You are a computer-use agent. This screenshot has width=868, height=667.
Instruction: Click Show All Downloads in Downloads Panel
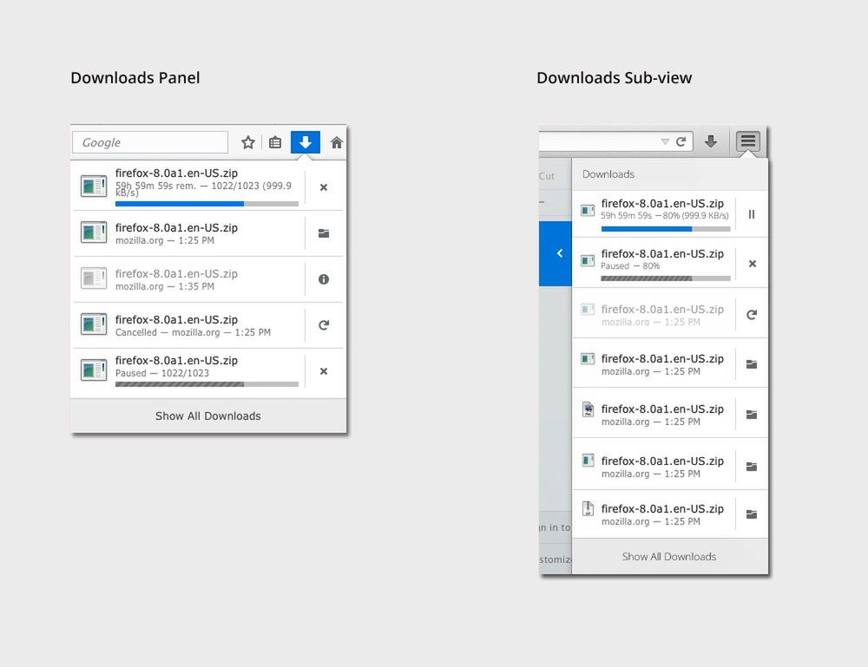tap(208, 416)
